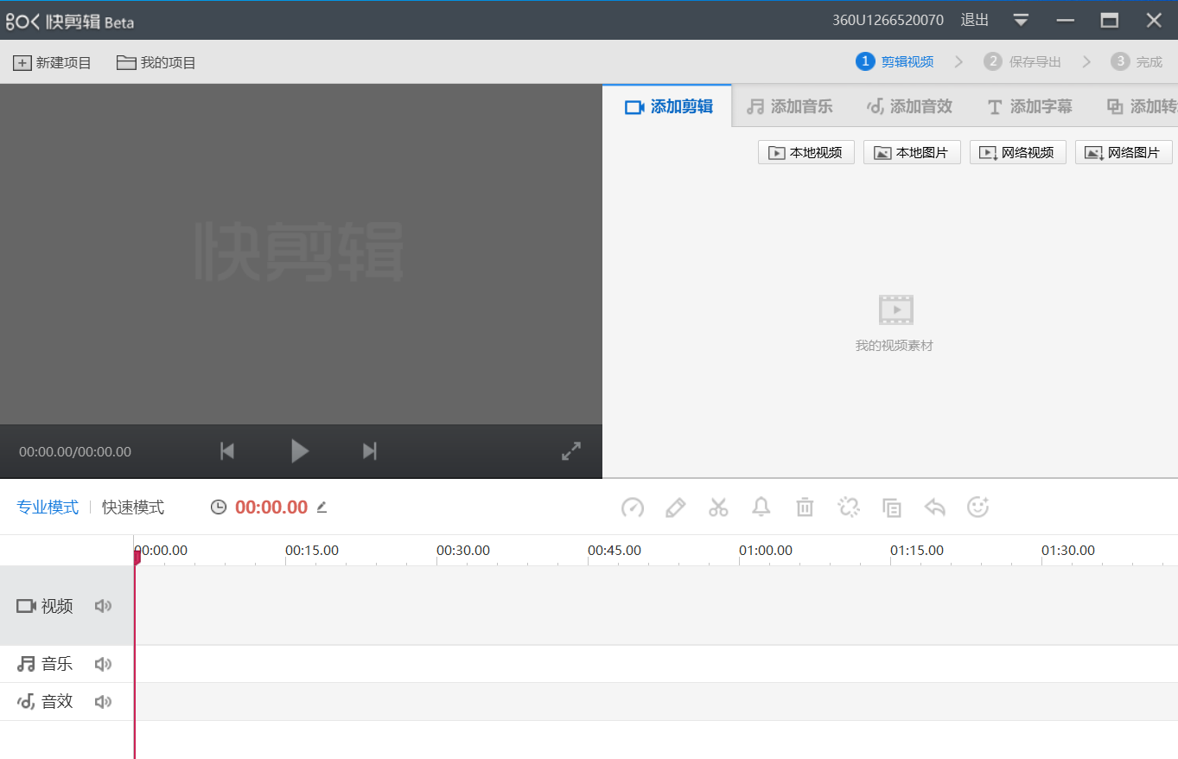This screenshot has width=1178, height=759.
Task: Click the undo arrow icon
Action: (935, 507)
